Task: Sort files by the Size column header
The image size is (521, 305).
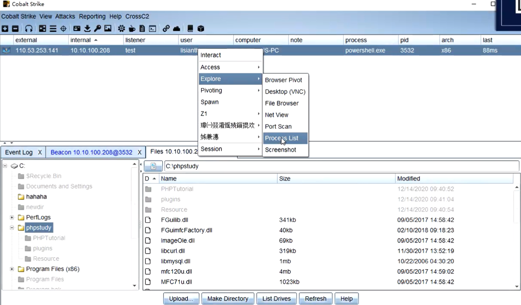Action: click(336, 179)
